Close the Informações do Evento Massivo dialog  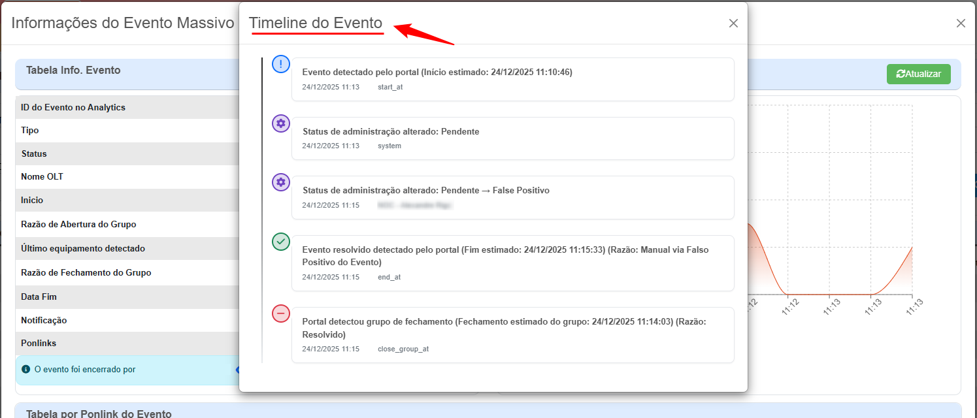tap(960, 24)
